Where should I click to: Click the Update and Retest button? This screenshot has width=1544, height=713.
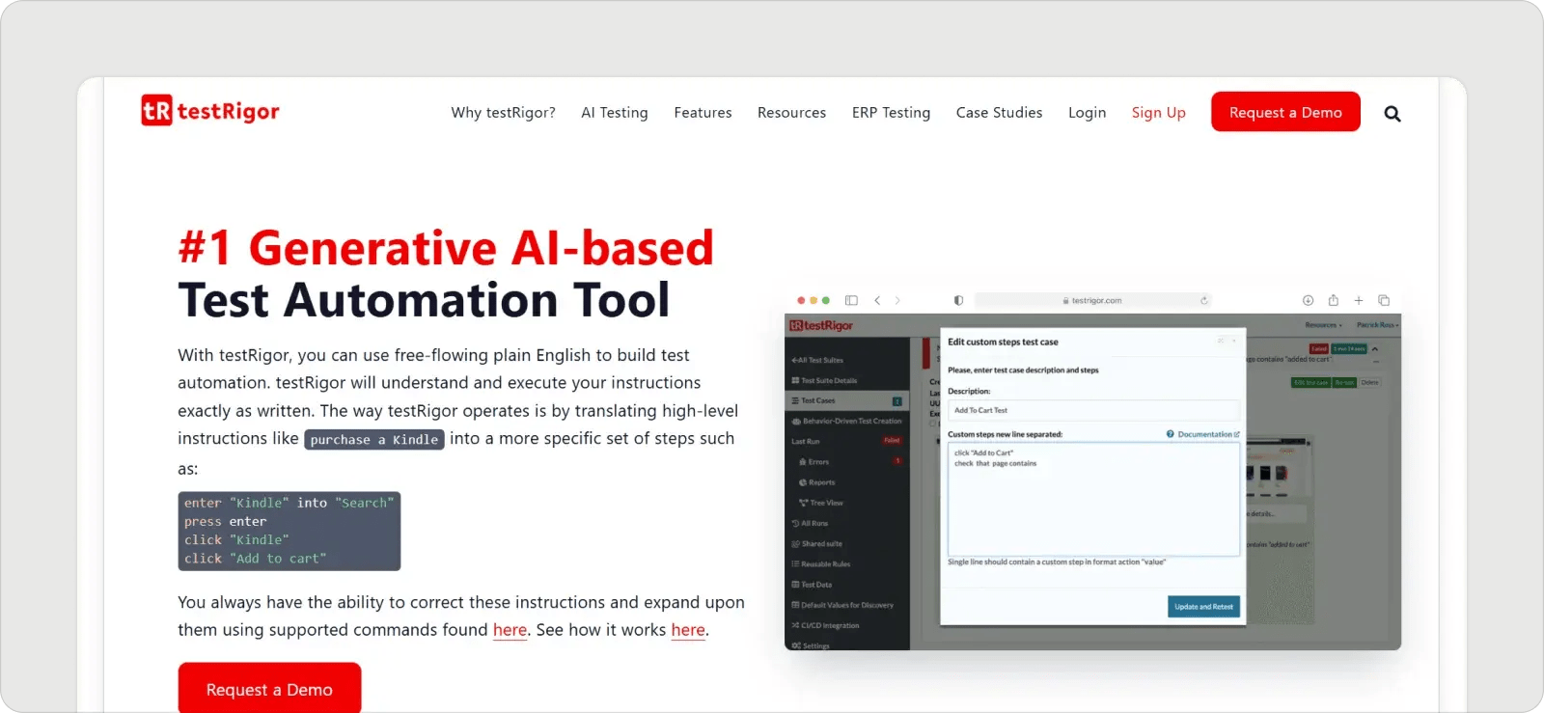click(x=1203, y=606)
